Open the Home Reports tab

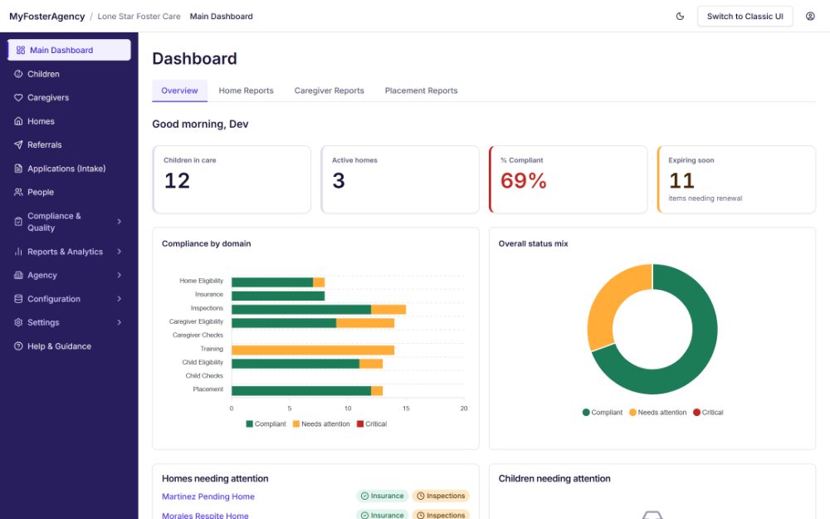tap(247, 91)
